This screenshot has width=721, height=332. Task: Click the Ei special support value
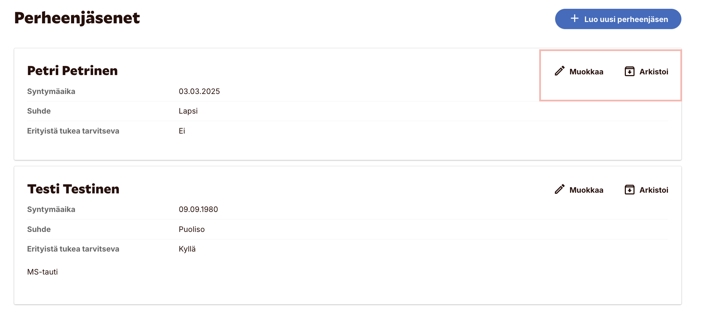[182, 131]
